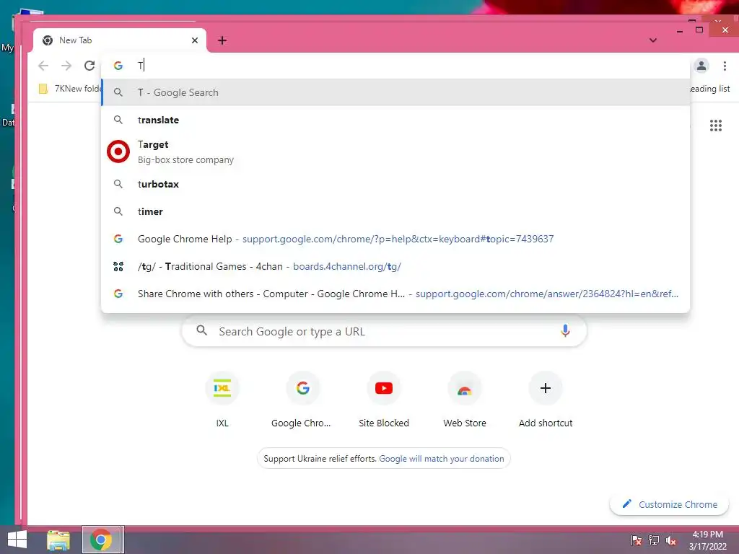Open the Windows Start menu
The width and height of the screenshot is (739, 554).
tap(17, 540)
